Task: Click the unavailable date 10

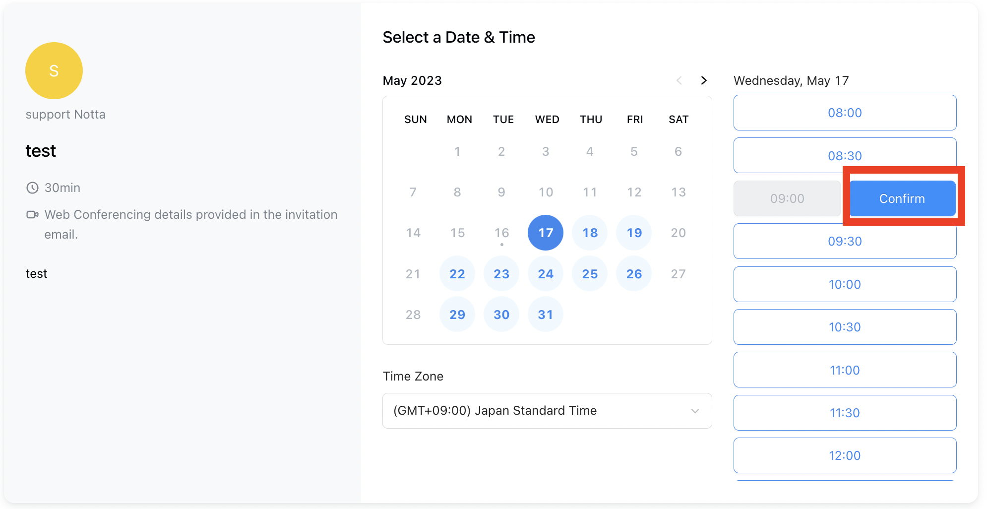Action: pyautogui.click(x=546, y=192)
